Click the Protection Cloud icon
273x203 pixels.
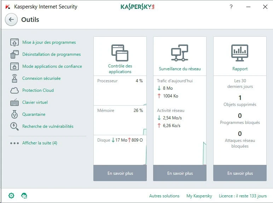[14, 90]
